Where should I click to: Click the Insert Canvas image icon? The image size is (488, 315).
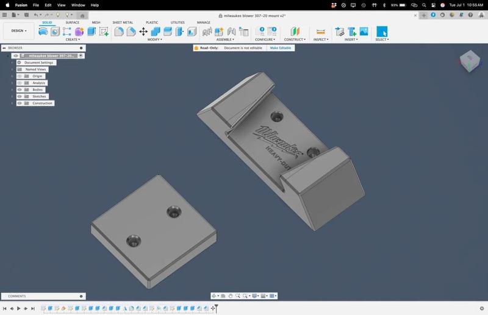click(x=364, y=32)
